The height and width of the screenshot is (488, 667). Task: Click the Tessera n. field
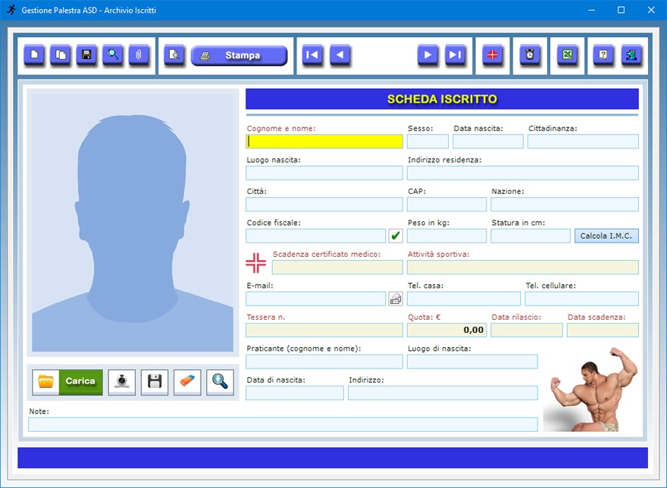324,330
